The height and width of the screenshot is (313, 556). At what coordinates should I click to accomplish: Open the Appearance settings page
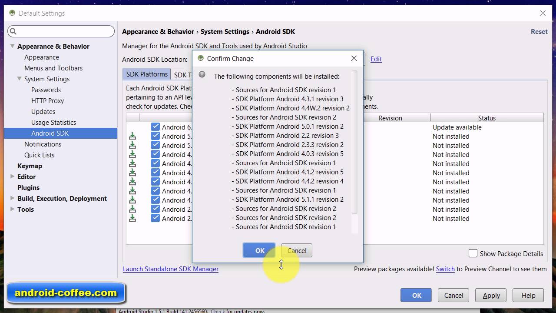click(x=42, y=57)
